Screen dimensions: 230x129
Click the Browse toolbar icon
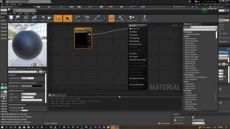[17, 18]
